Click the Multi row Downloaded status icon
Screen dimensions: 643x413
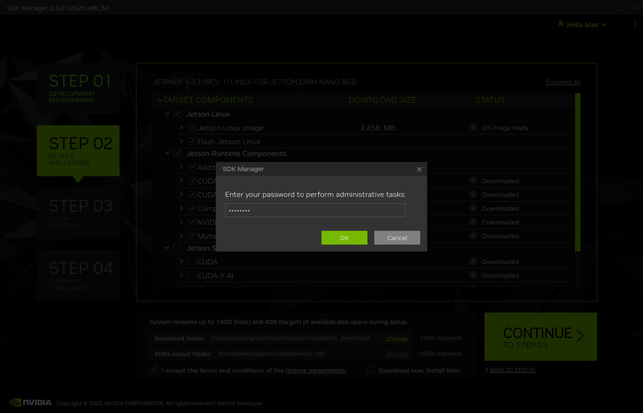click(x=473, y=235)
